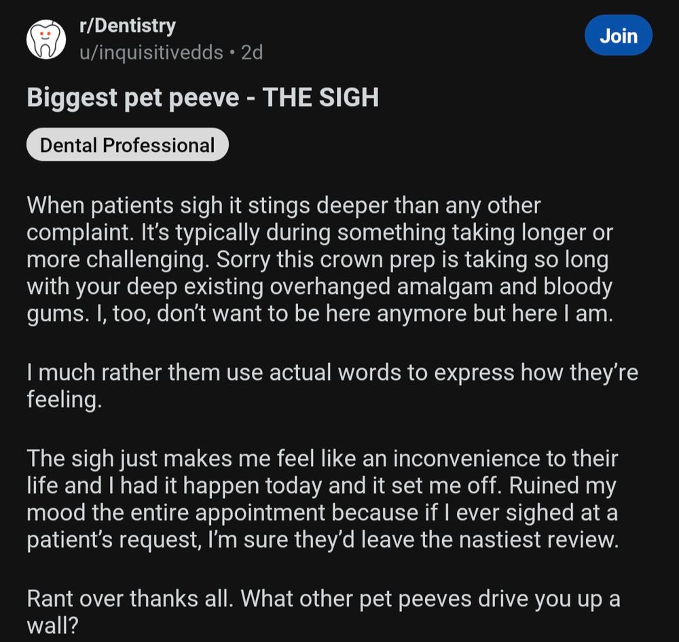
Task: Click the line containing 'Ruined my'
Action: click(321, 485)
